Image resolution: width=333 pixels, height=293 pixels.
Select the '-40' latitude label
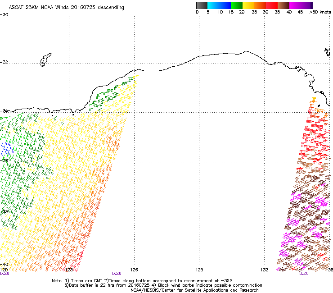click(x=4, y=265)
